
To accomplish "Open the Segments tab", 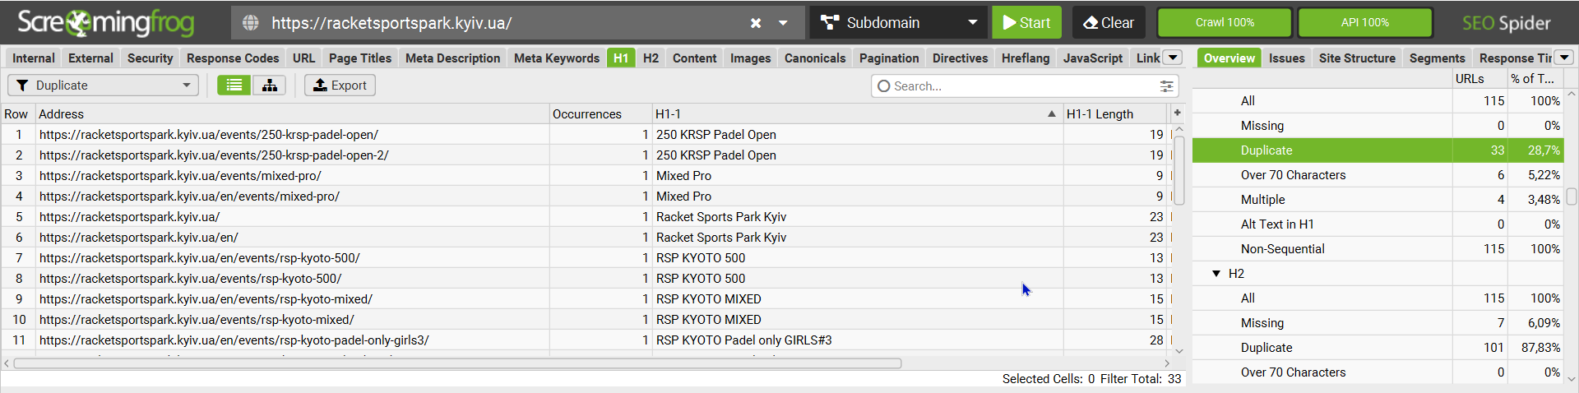I will [1437, 58].
